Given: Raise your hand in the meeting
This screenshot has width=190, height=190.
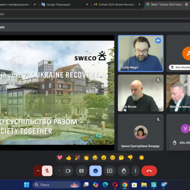Looking at the screenshot, I should click(x=123, y=171).
